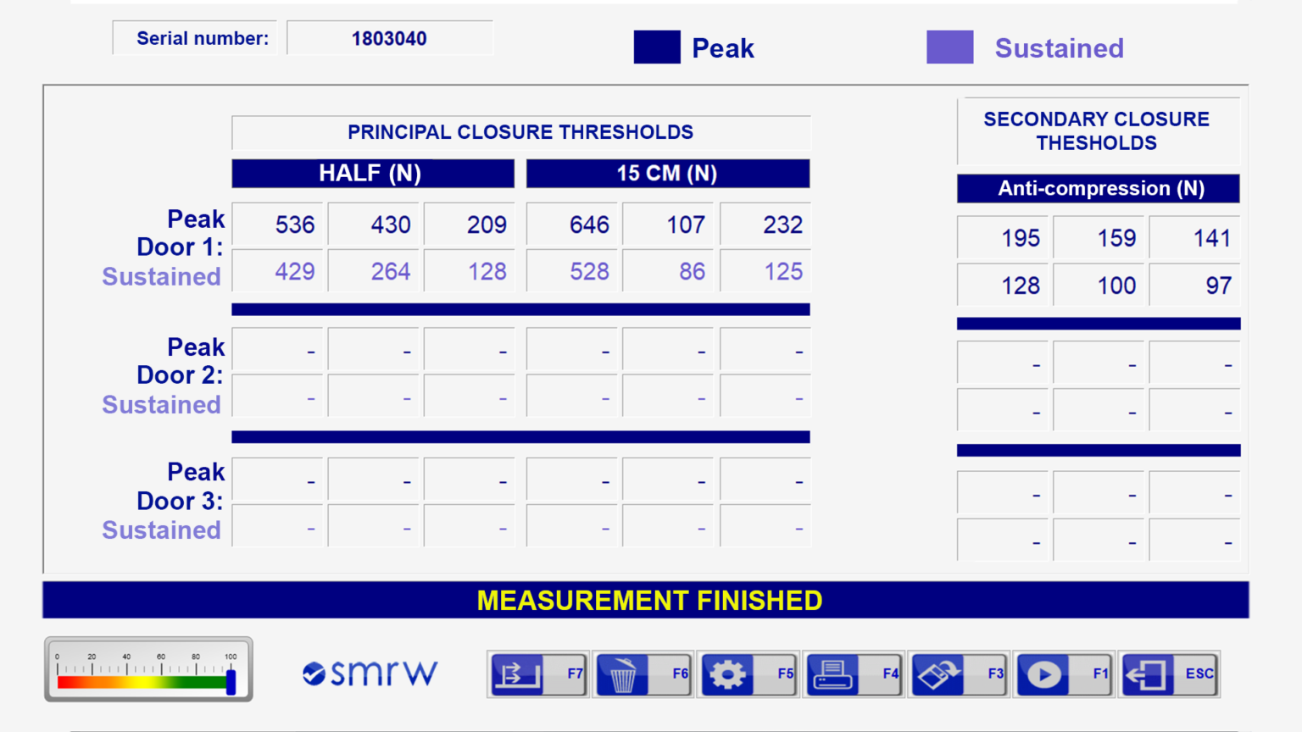Click the serial number field showing 1803040
This screenshot has width=1302, height=732.
[389, 37]
